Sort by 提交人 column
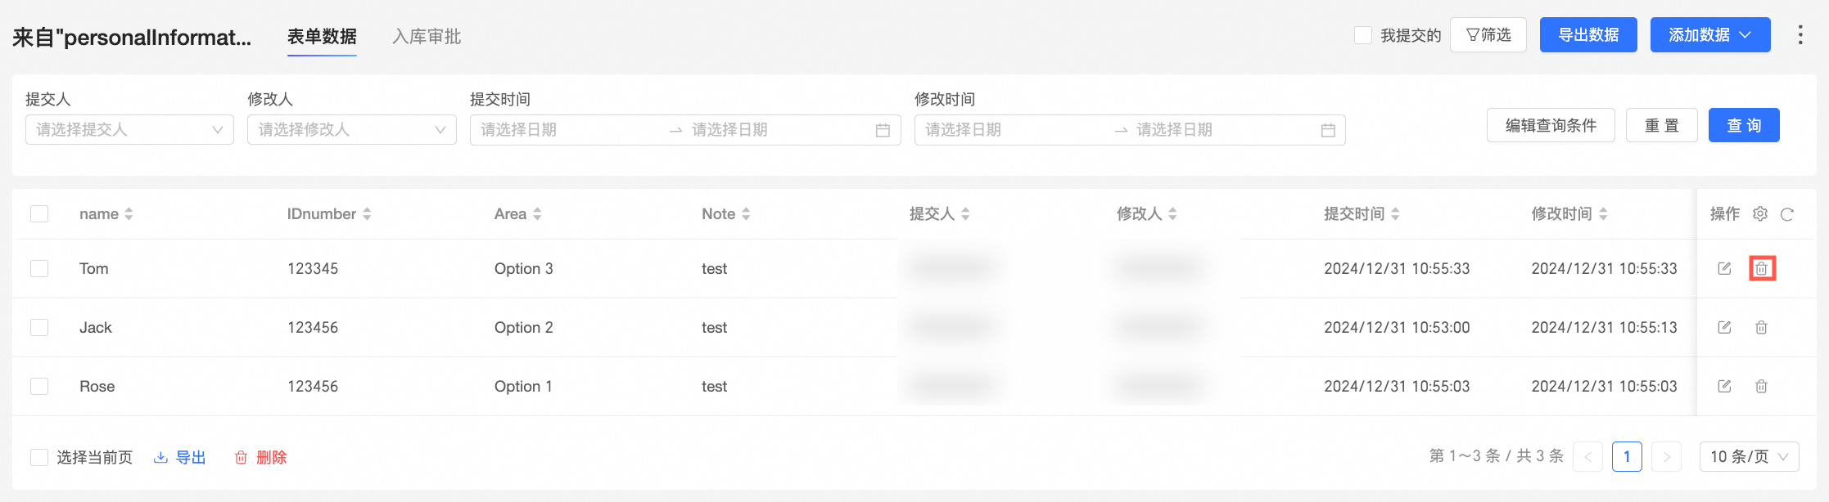This screenshot has height=502, width=1829. point(965,213)
